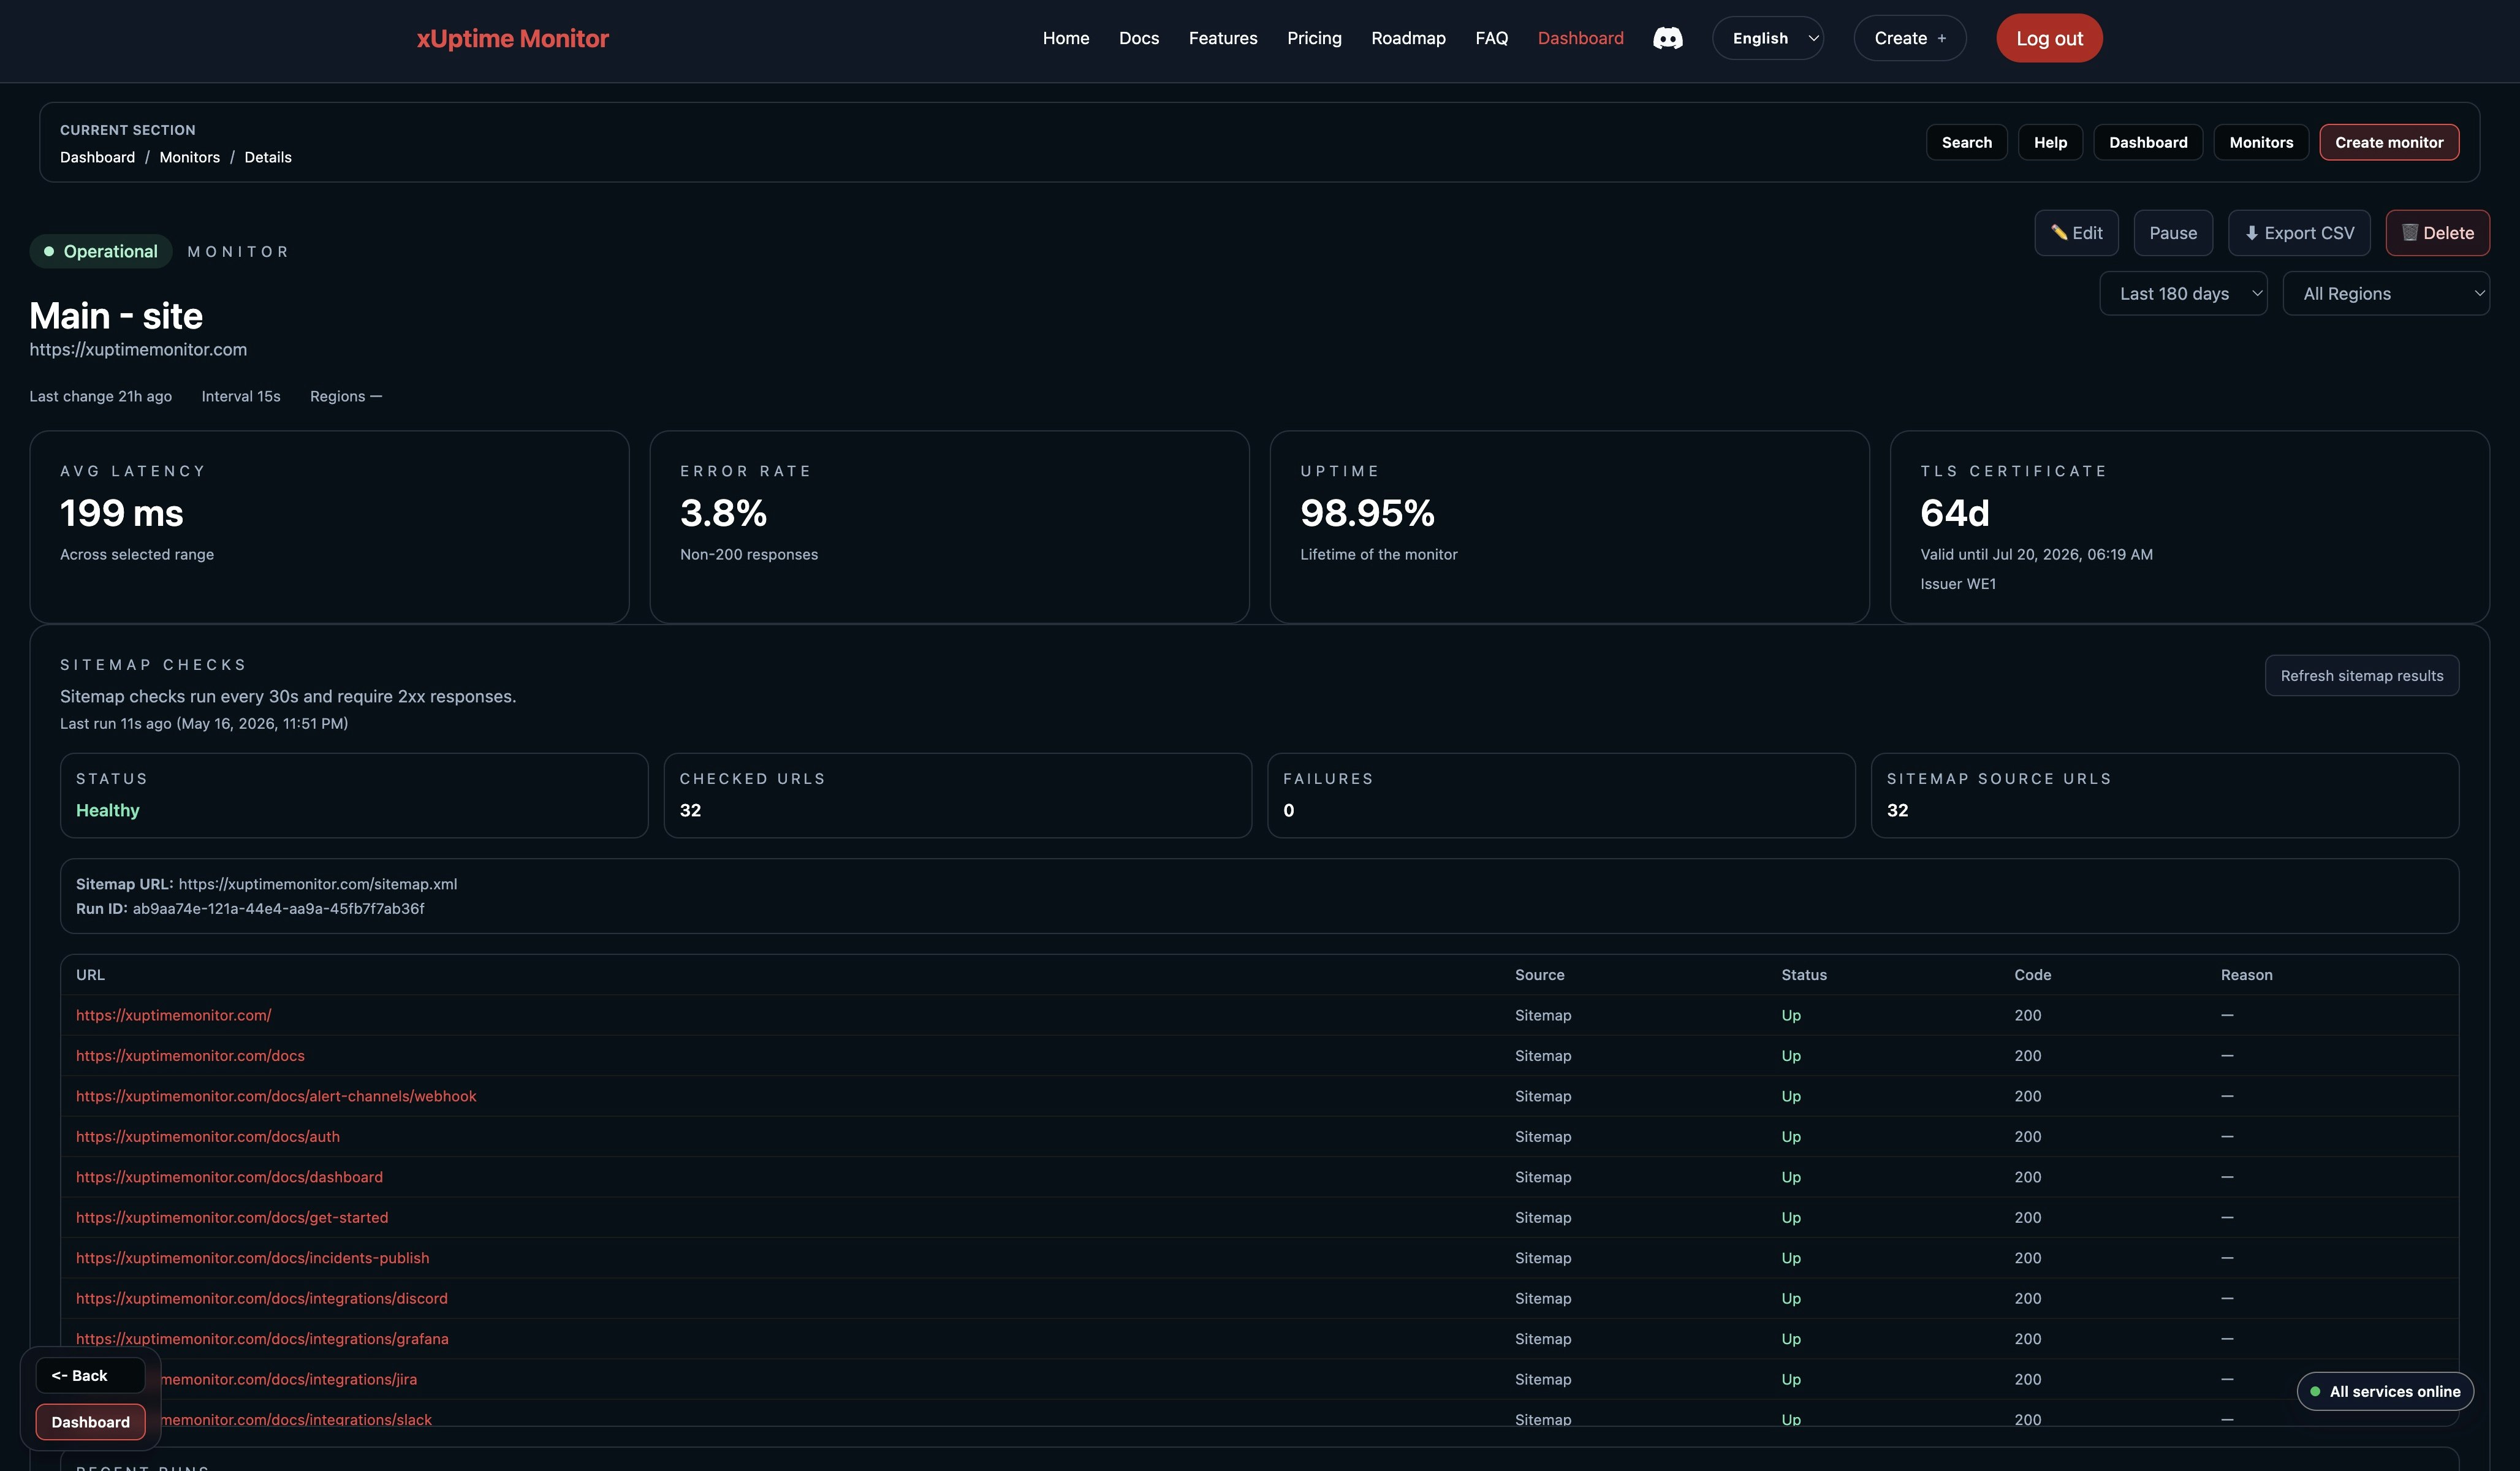
Task: Open the docs/alert-channels/webhook link
Action: click(276, 1096)
